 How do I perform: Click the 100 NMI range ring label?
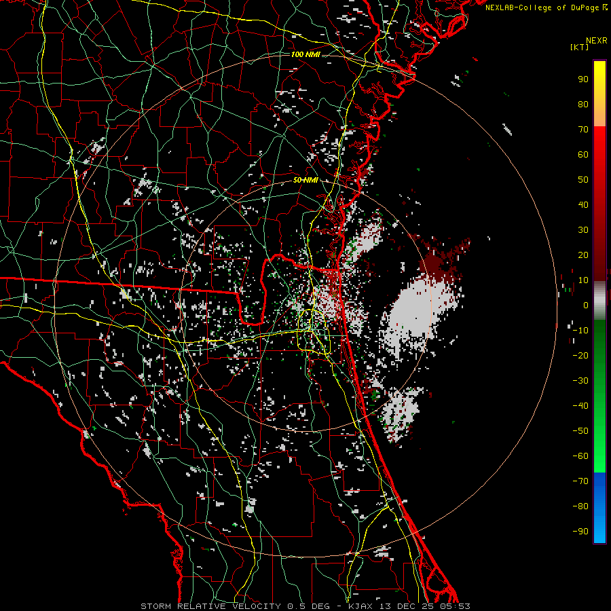pyautogui.click(x=305, y=54)
